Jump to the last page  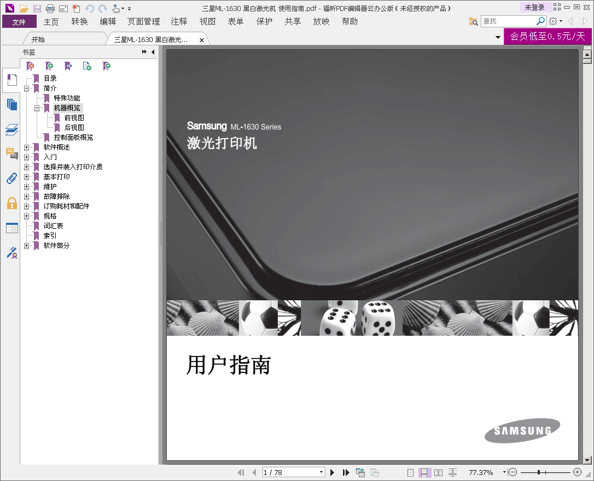[x=346, y=472]
